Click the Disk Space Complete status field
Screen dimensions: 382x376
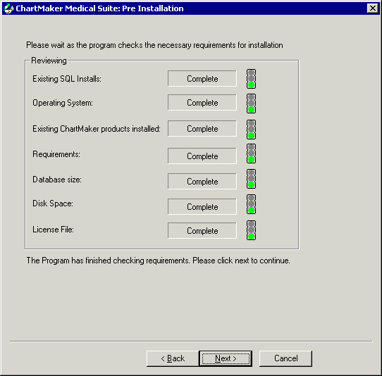[202, 206]
